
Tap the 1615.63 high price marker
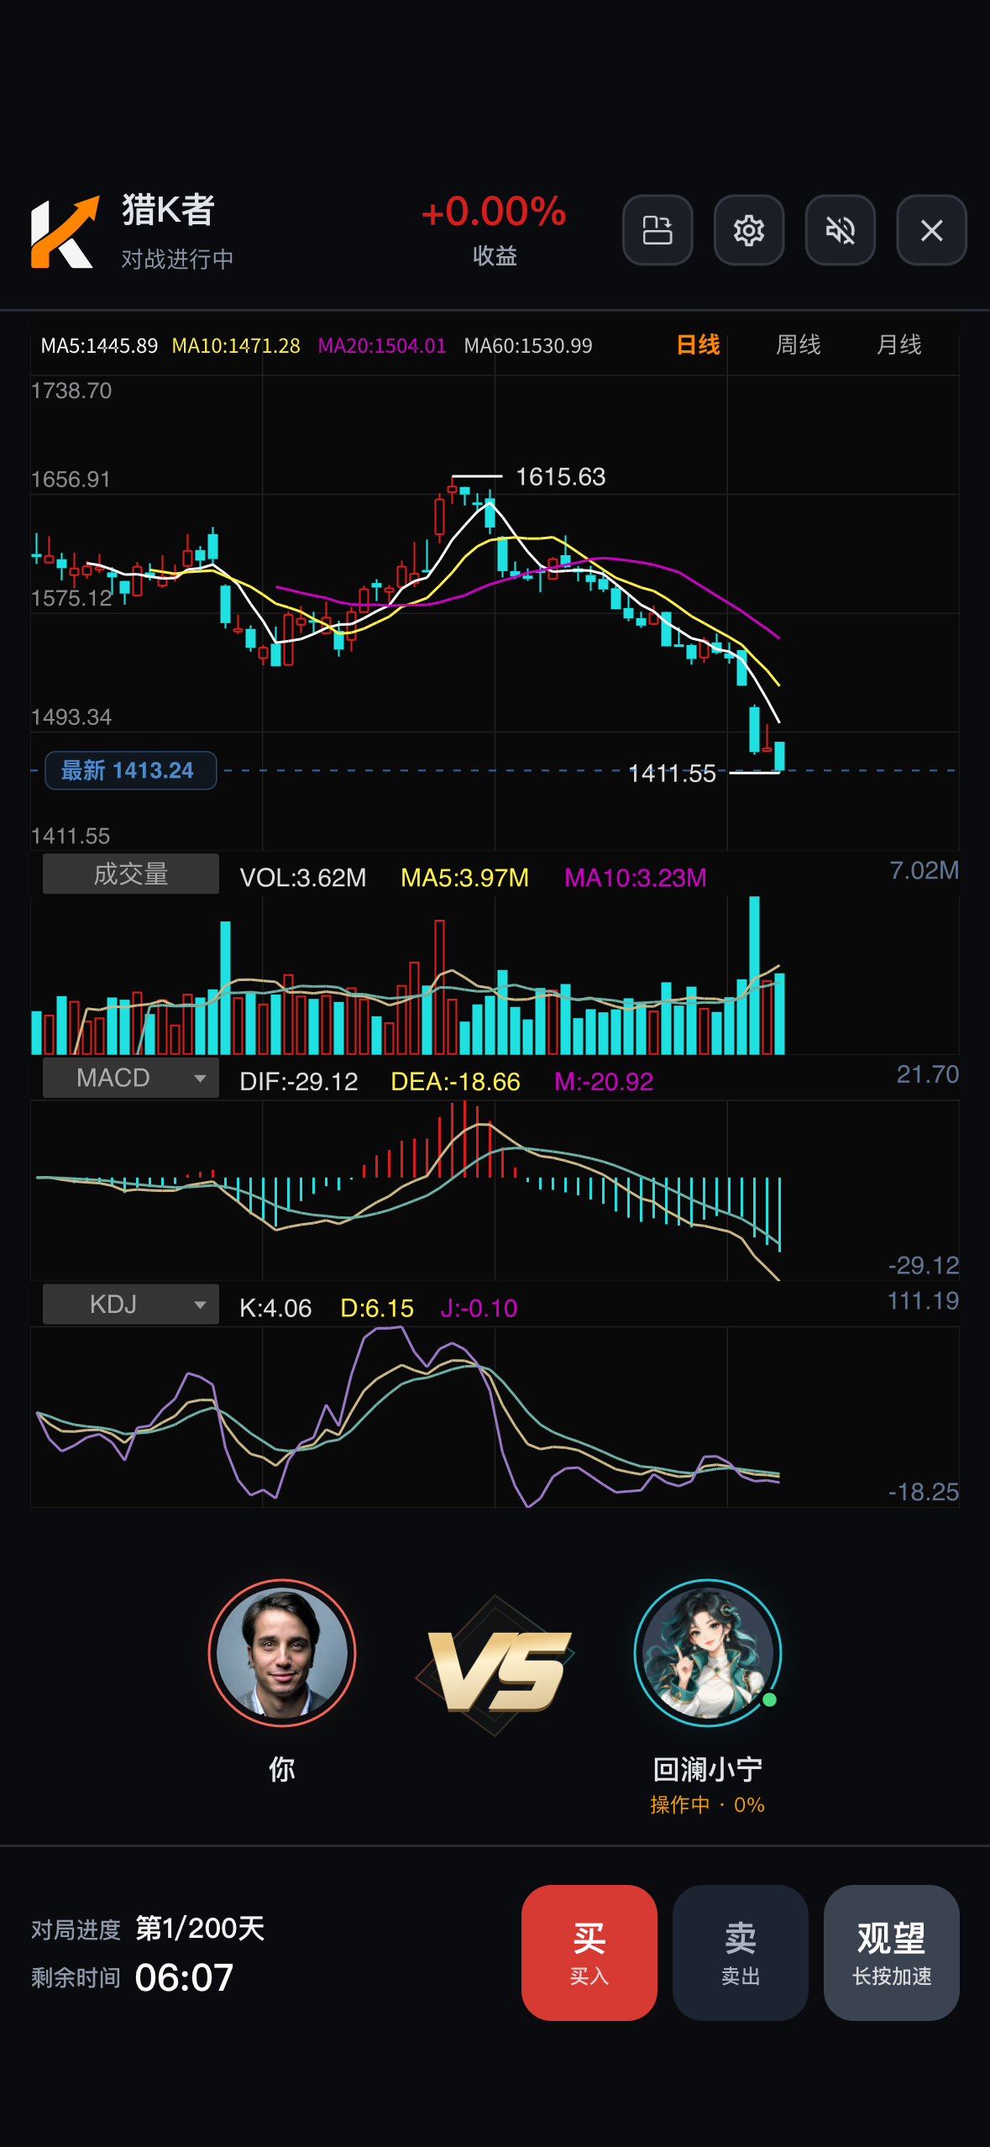(x=560, y=477)
